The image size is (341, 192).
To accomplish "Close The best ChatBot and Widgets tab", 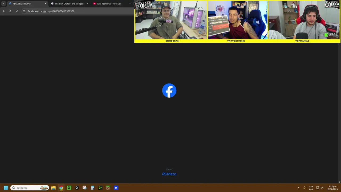I will [x=88, y=4].
